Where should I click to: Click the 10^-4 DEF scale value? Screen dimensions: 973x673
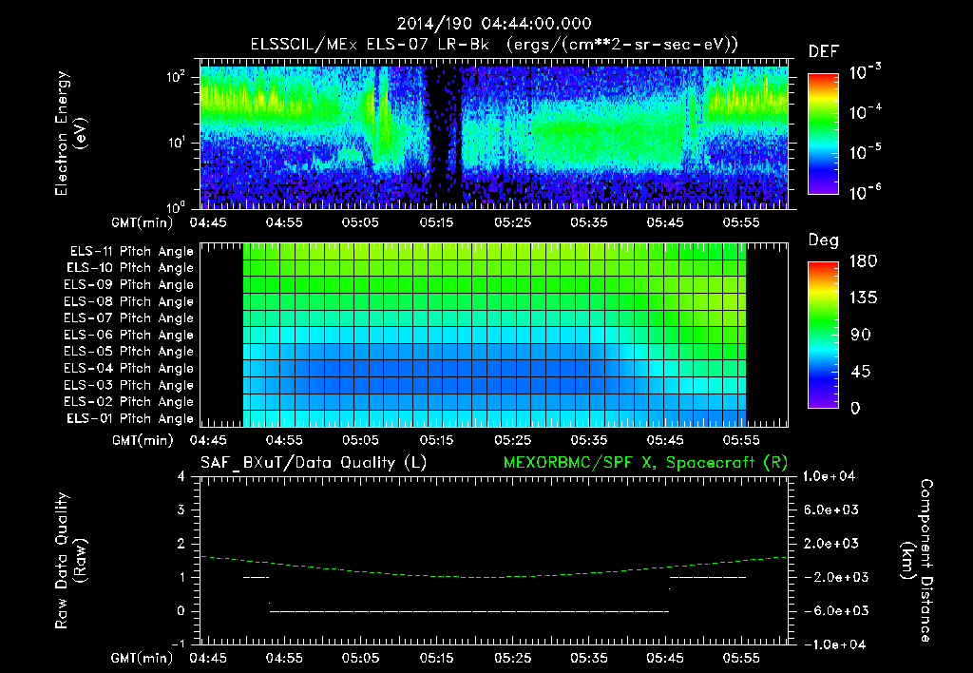865,112
